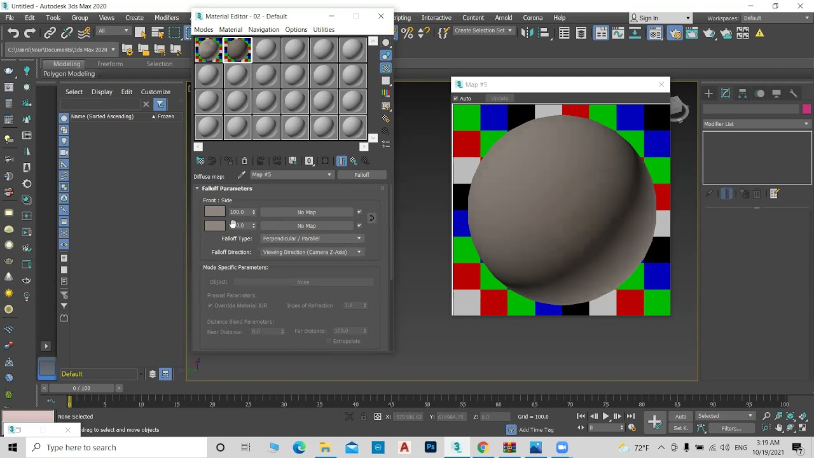Click the Mirror tool icon
Screen dimensions: 814x458
(527, 33)
